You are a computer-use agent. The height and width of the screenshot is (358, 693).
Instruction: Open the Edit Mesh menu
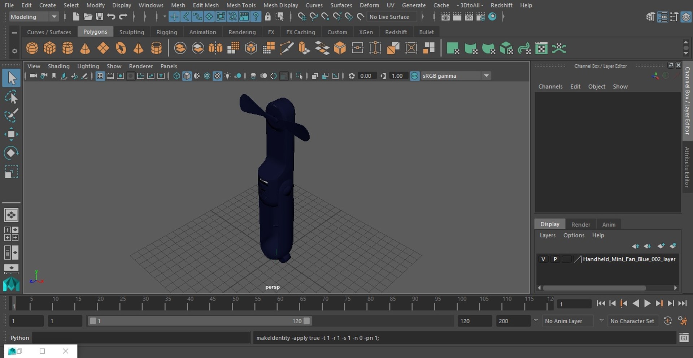[x=206, y=5]
